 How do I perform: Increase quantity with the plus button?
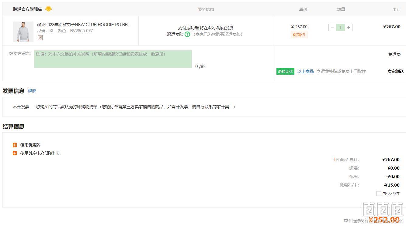pyautogui.click(x=349, y=27)
